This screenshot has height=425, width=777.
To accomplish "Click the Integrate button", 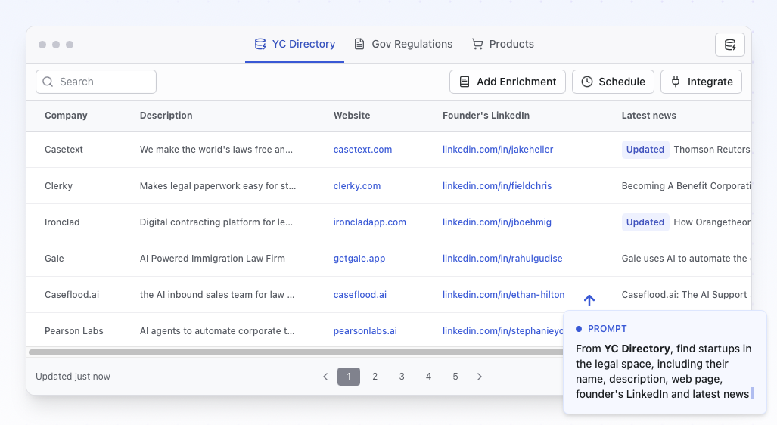I will 701,82.
